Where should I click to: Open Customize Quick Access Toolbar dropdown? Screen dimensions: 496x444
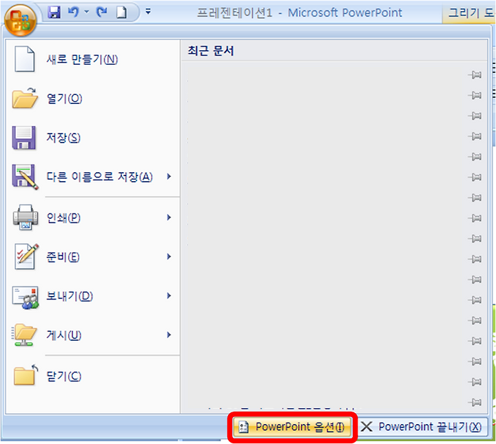pos(147,12)
